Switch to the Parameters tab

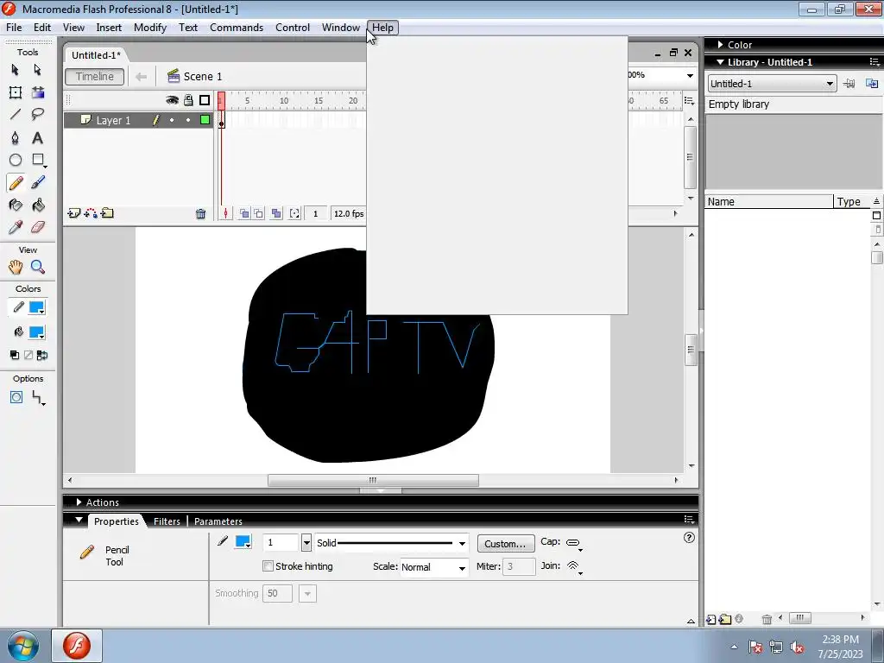218,521
